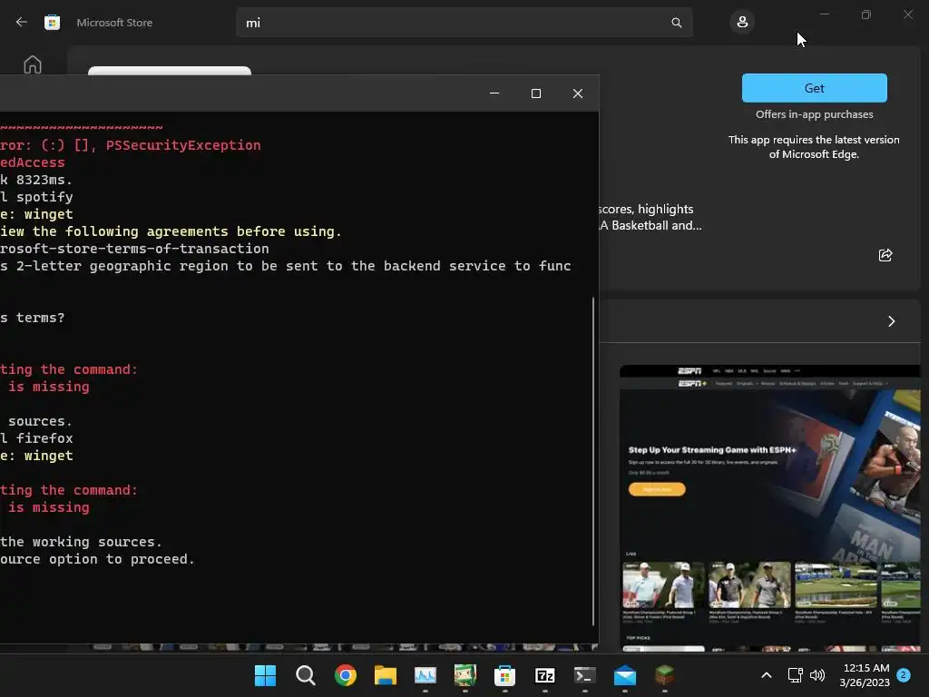Image resolution: width=929 pixels, height=697 pixels.
Task: Open Minecraft grass block icon on taskbar
Action: point(665,675)
